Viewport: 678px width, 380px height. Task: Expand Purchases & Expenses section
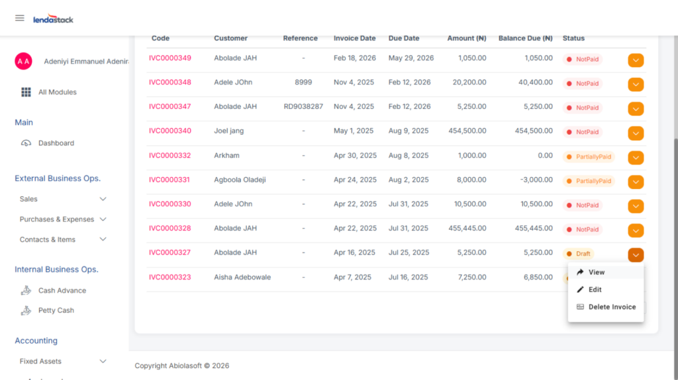103,219
